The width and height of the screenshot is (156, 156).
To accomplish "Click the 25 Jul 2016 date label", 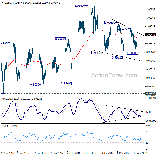I will 40,153.
